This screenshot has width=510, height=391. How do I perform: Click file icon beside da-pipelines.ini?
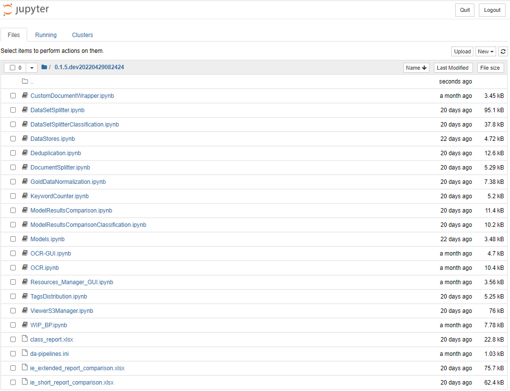point(25,353)
